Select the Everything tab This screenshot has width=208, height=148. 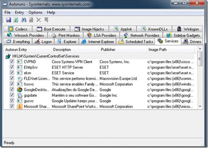click(x=18, y=42)
